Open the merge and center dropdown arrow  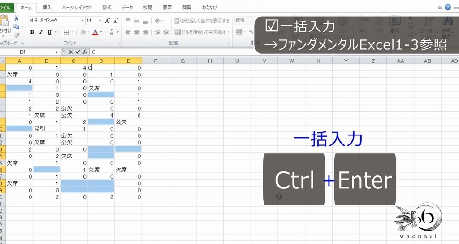point(228,32)
